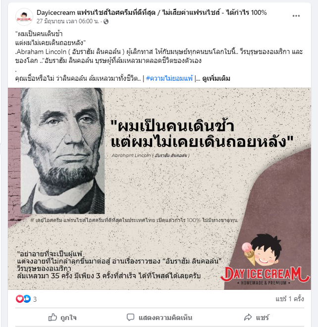This screenshot has width=318, height=327.
Task: Click the thumbs-up ถูกใจ icon
Action: (53, 317)
